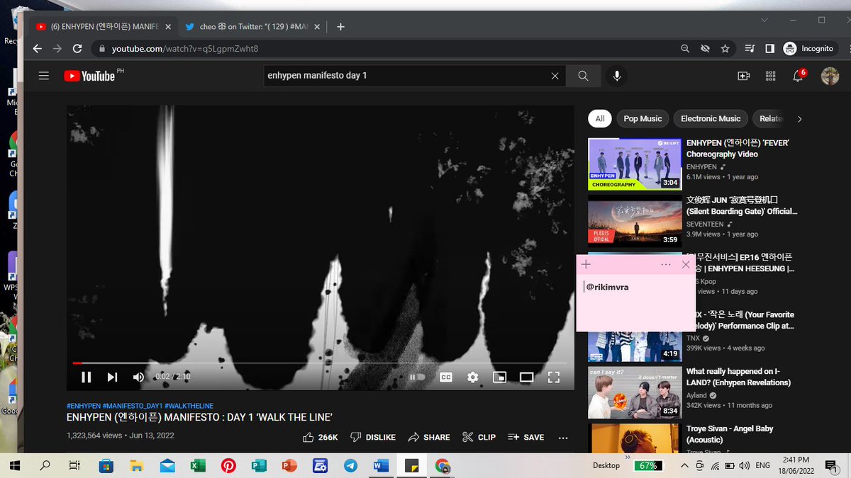Open the more actions ellipsis below video
This screenshot has height=478, width=851.
point(563,438)
